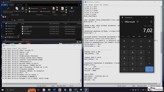The image size is (164, 92).
Task: Collapse the Explorer ribbon with the chevron
Action: [78, 5]
